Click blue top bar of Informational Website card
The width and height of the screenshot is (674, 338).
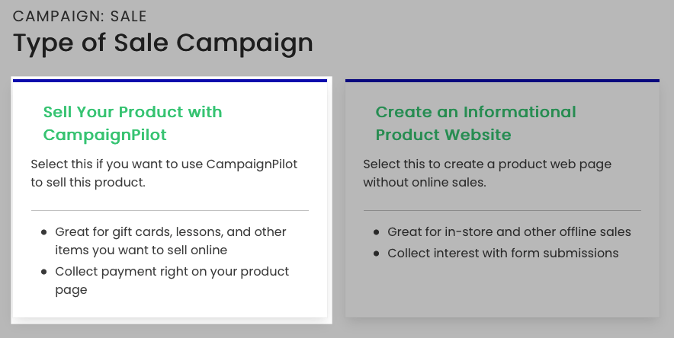[x=502, y=81]
